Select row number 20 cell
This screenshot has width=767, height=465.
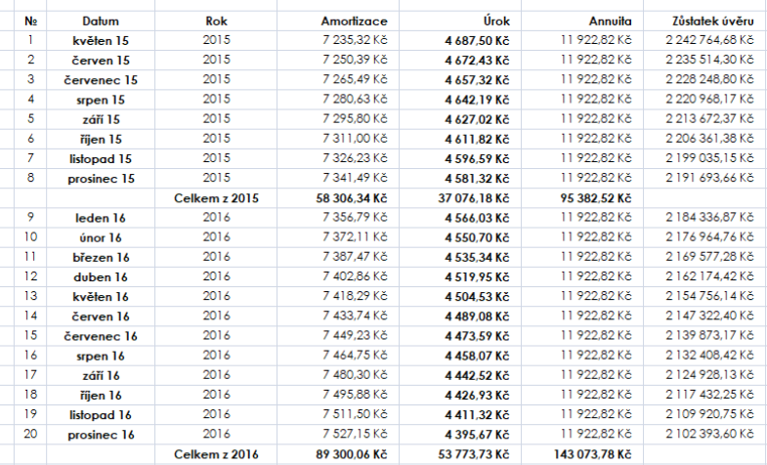point(29,434)
